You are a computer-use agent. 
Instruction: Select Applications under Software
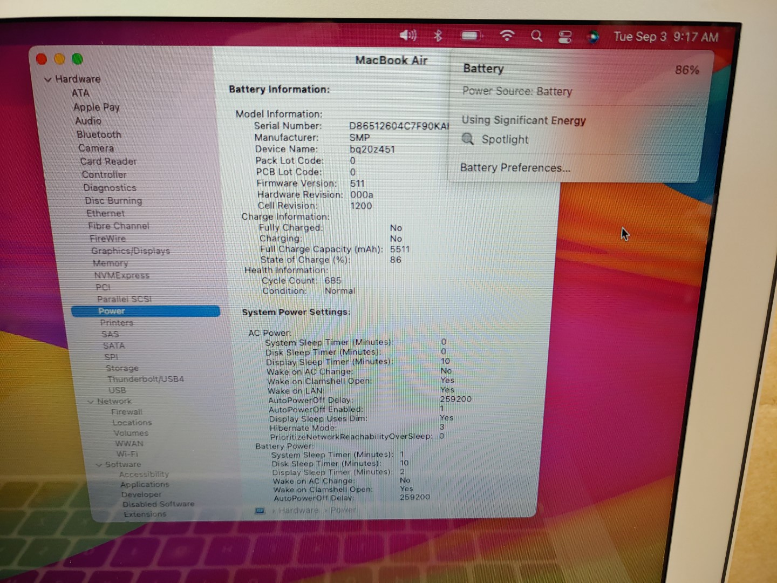[x=145, y=485]
